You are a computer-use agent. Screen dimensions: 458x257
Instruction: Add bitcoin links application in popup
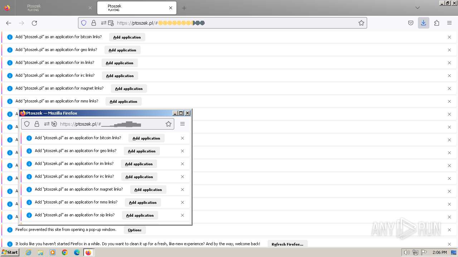click(x=146, y=138)
